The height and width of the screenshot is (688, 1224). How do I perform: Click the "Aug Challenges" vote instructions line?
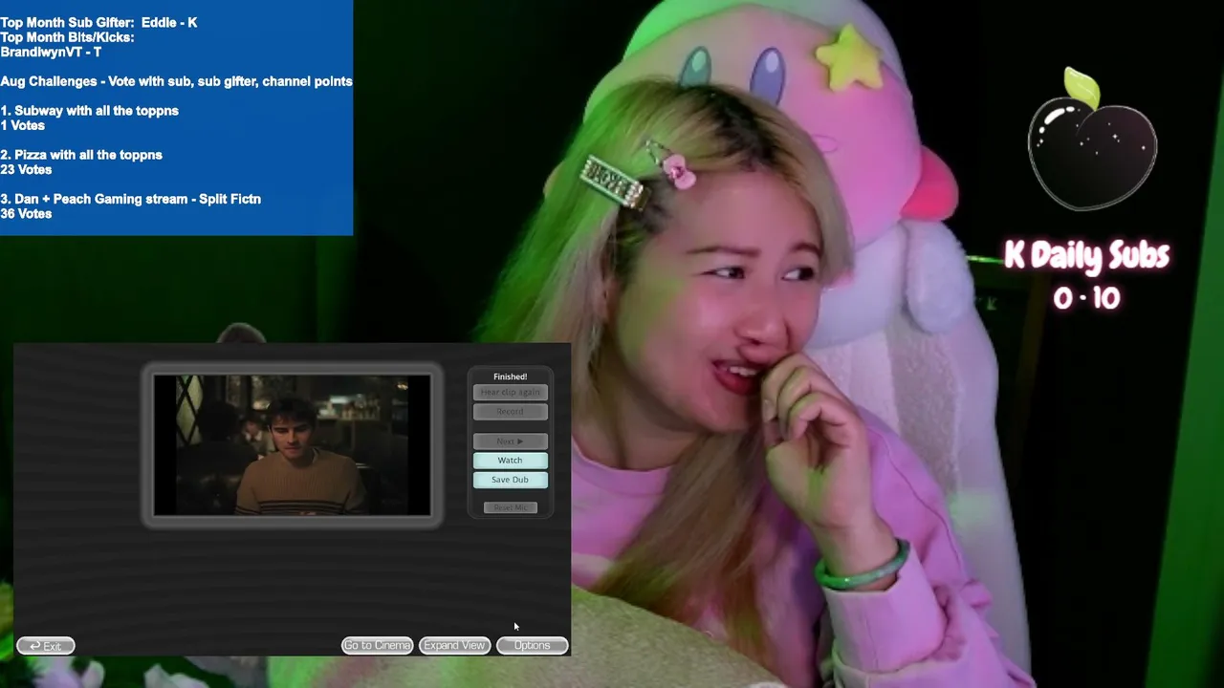[x=176, y=81]
